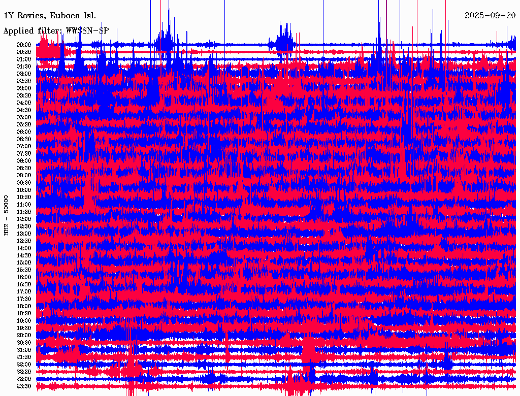Viewport: 520px width, 396px height.
Task: Choose the 12:00 row time label
Action: click(24, 219)
